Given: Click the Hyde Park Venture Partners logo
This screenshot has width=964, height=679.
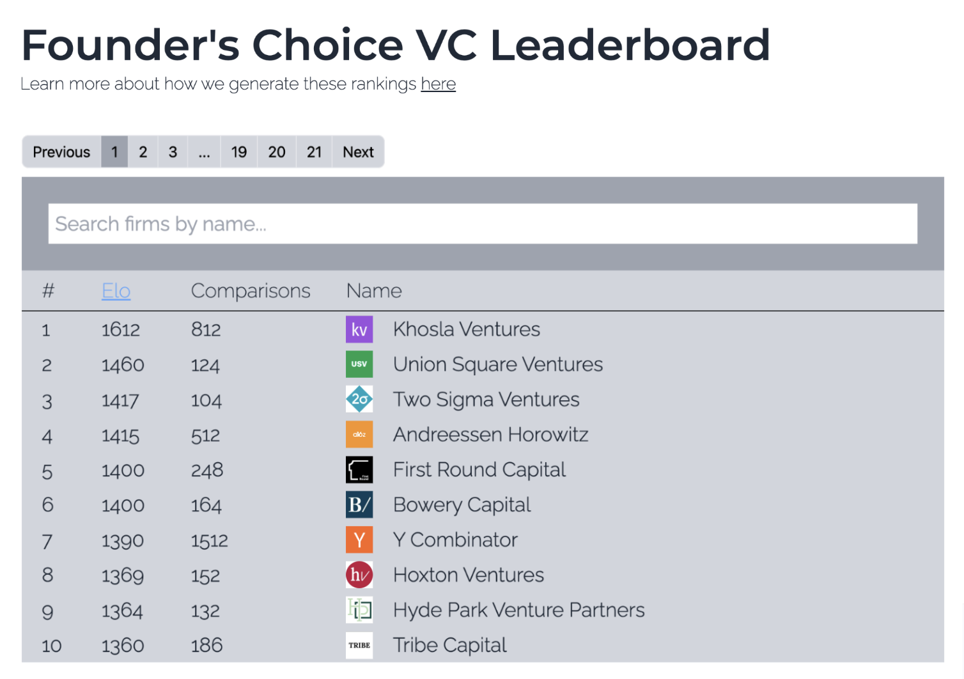Looking at the screenshot, I should (x=359, y=611).
